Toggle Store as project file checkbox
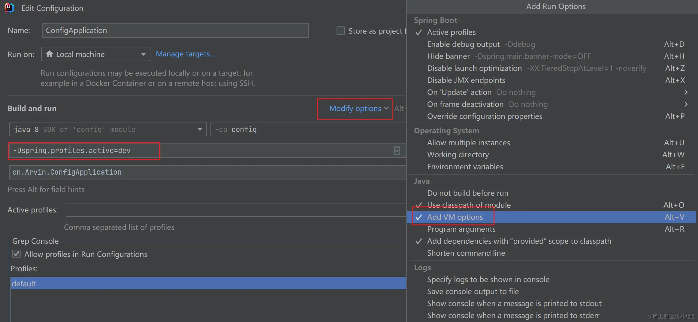 [x=341, y=31]
